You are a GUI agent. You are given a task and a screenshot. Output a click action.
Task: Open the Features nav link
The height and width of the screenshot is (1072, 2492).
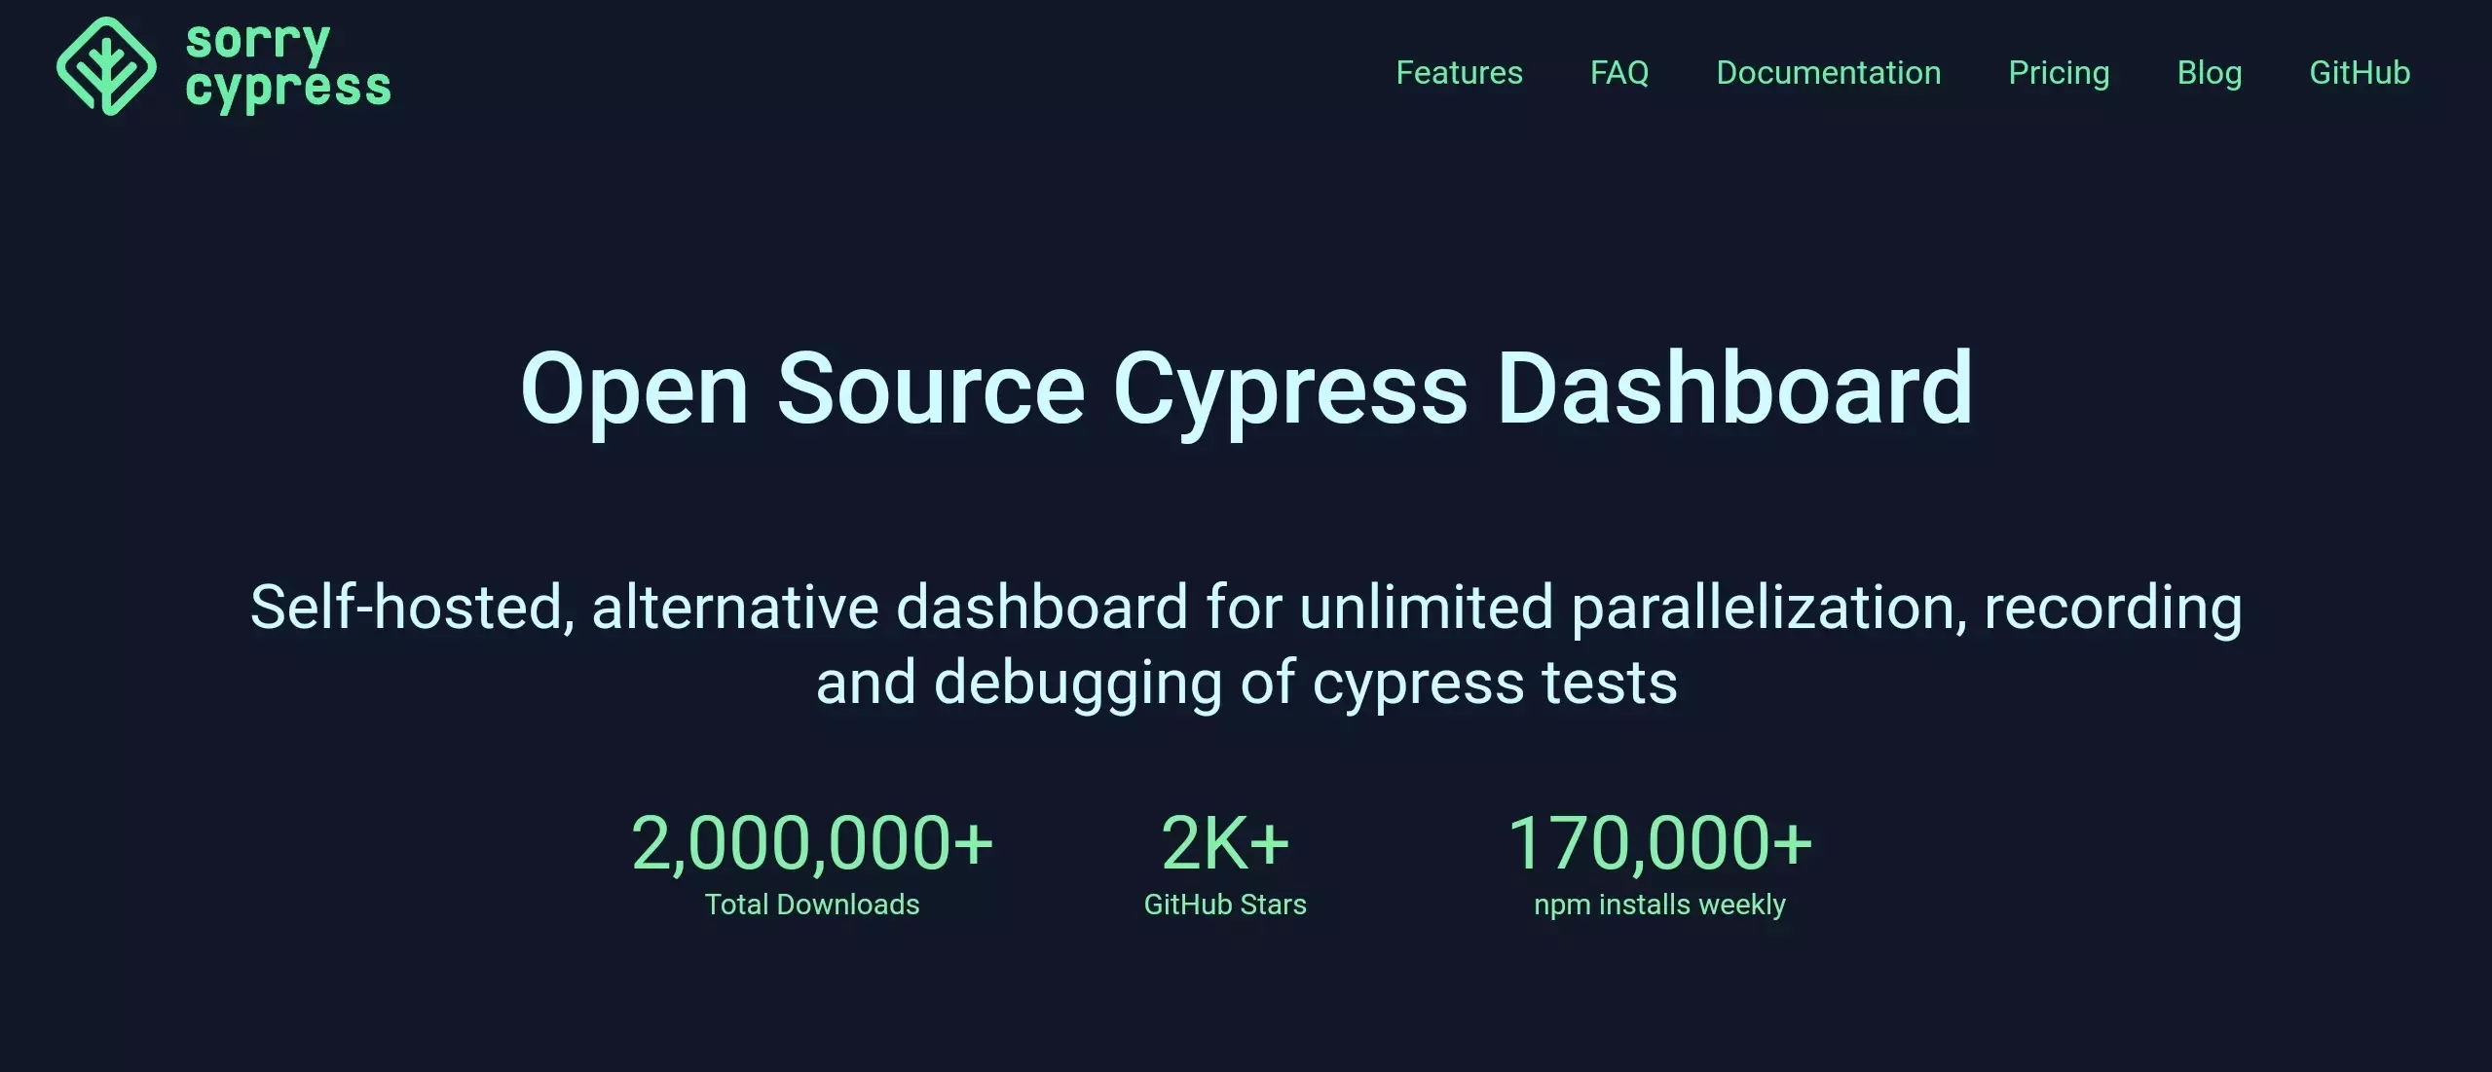coord(1459,73)
